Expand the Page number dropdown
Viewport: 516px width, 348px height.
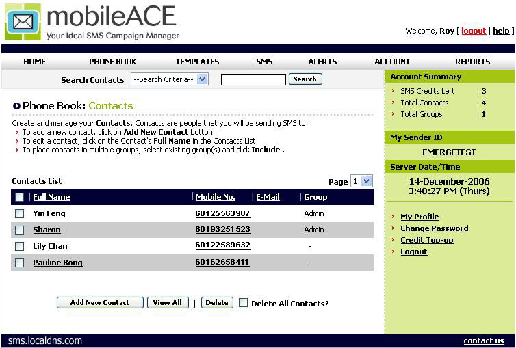[x=361, y=181]
